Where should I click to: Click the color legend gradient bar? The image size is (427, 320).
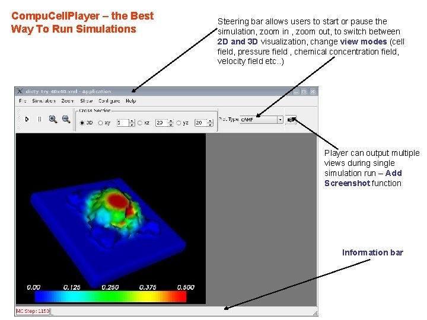[110, 297]
